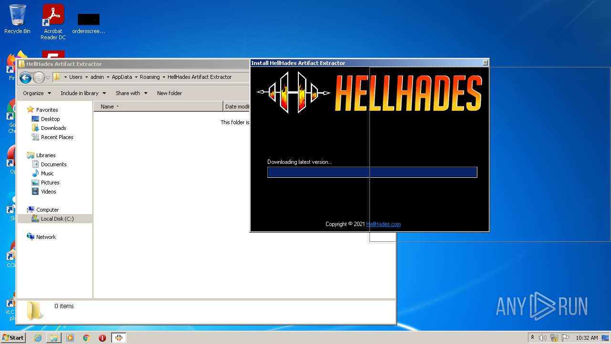The image size is (611, 344).
Task: Click the Explorer Back arrow button
Action: click(x=26, y=77)
